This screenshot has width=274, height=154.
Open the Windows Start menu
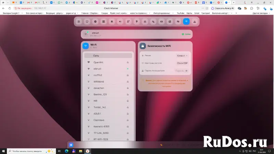click(3, 151)
